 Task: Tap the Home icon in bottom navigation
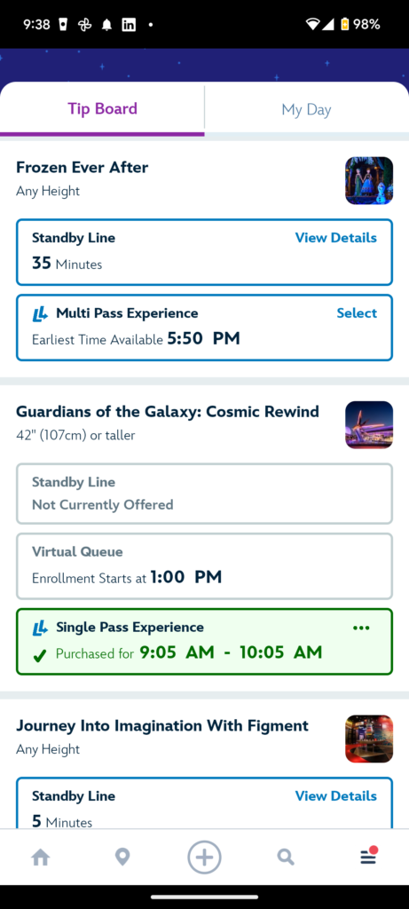click(x=41, y=857)
